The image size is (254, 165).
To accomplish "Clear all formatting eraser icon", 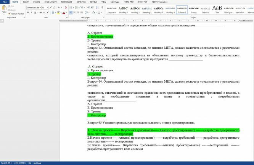I will click(66, 8).
